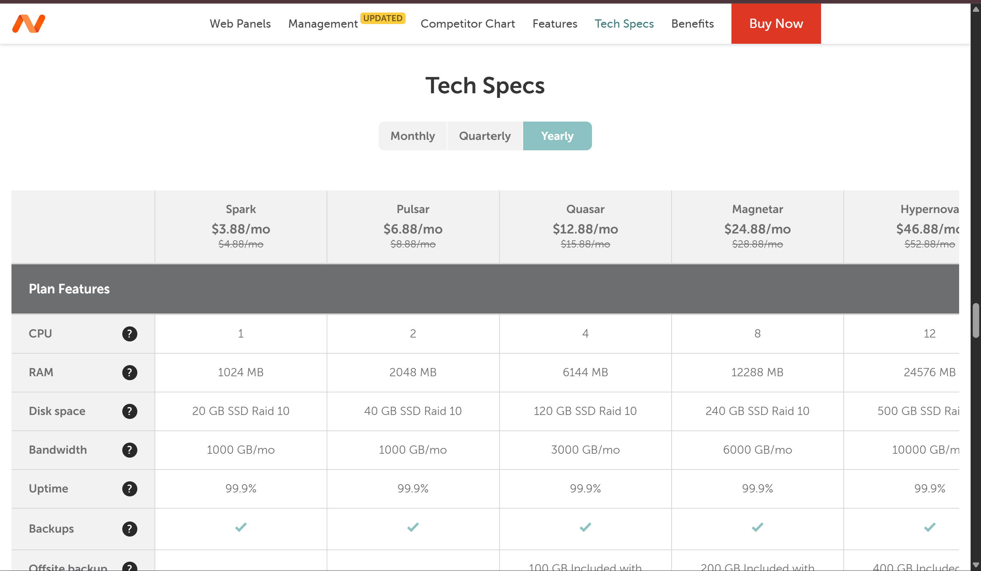Viewport: 981px width, 571px height.
Task: Select the Yearly billing option
Action: (x=557, y=136)
